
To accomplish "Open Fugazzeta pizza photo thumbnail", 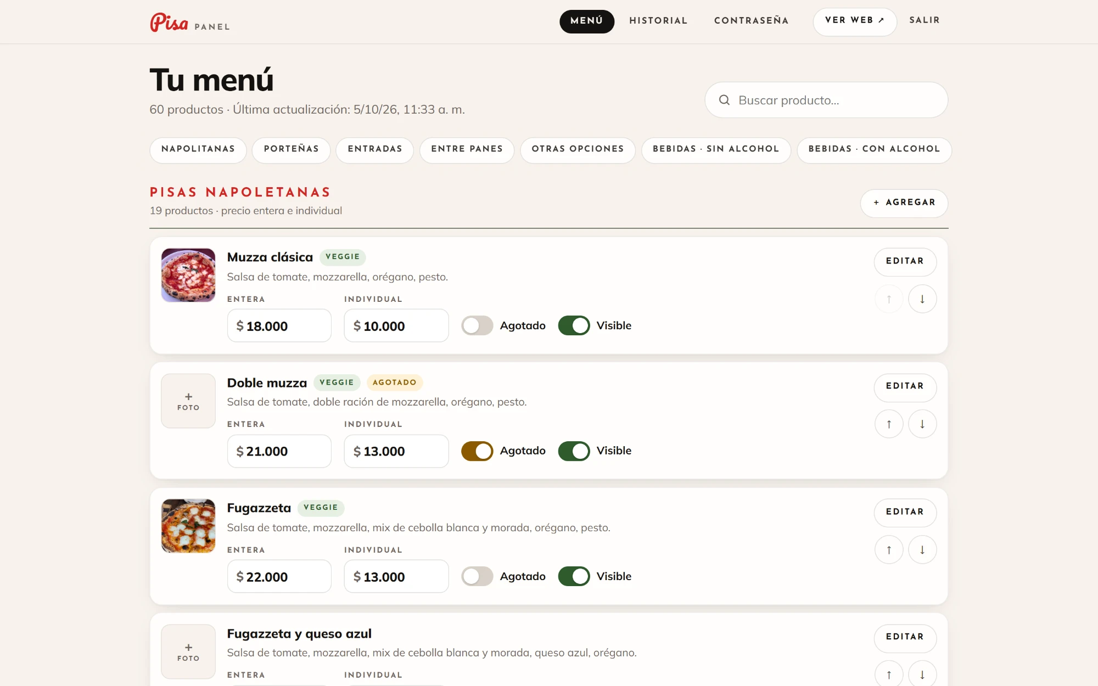I will [188, 526].
